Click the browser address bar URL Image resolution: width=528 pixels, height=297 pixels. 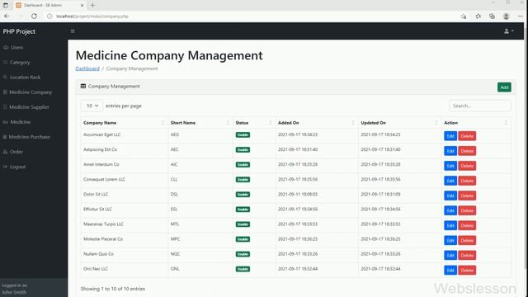click(92, 16)
